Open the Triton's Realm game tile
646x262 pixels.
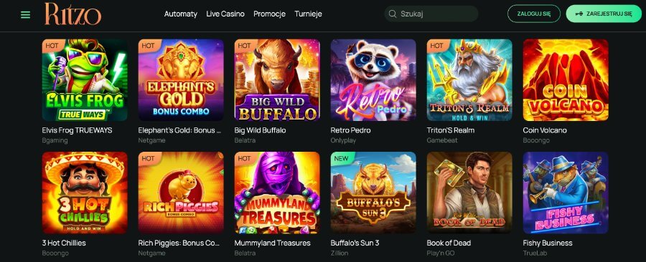point(469,80)
